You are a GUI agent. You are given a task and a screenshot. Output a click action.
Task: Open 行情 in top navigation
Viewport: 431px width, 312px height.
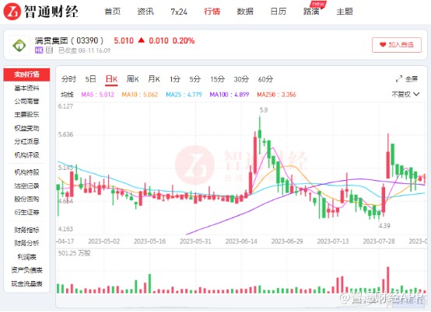click(212, 12)
